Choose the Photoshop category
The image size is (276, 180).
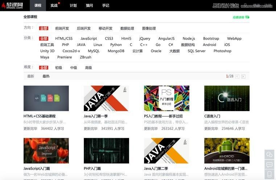click(222, 51)
